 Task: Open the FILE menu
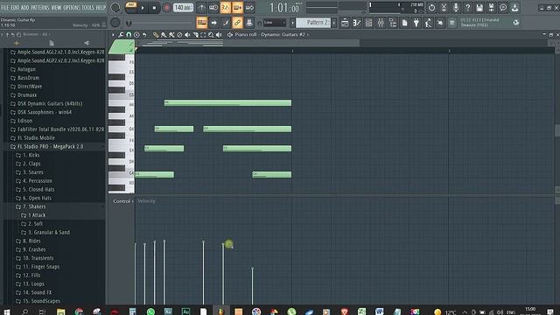[5, 8]
